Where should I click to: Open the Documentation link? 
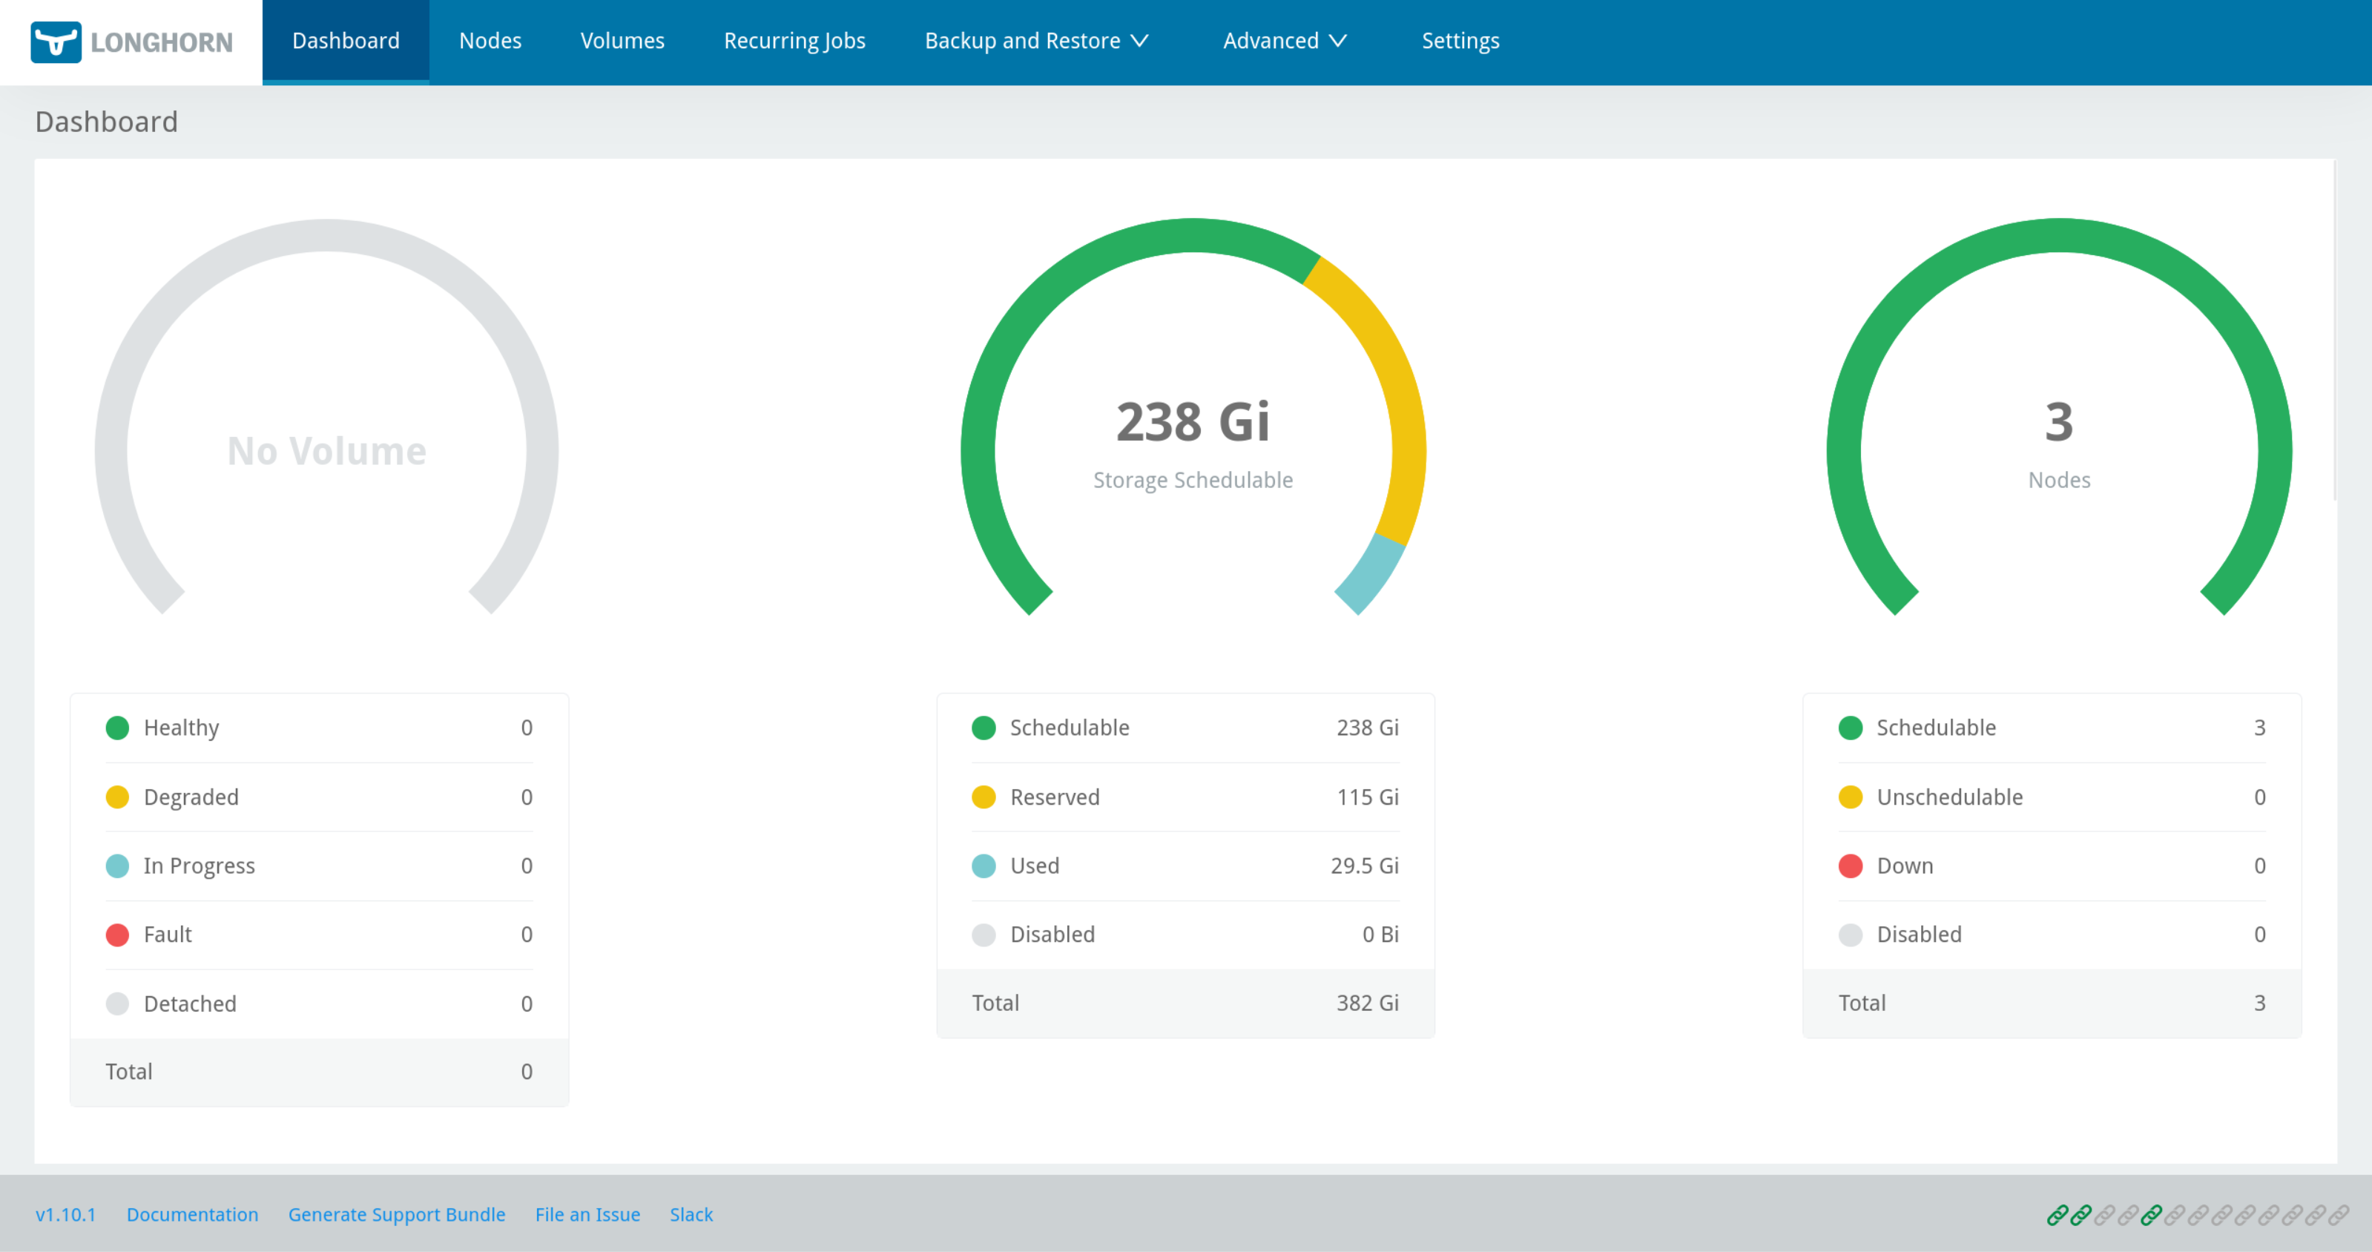192,1214
